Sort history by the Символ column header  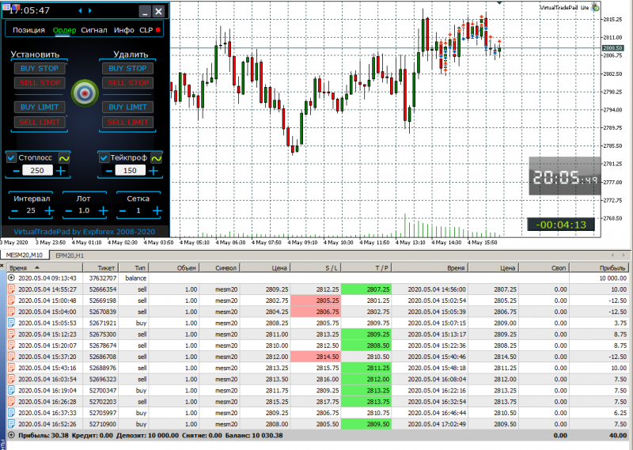pyautogui.click(x=220, y=267)
